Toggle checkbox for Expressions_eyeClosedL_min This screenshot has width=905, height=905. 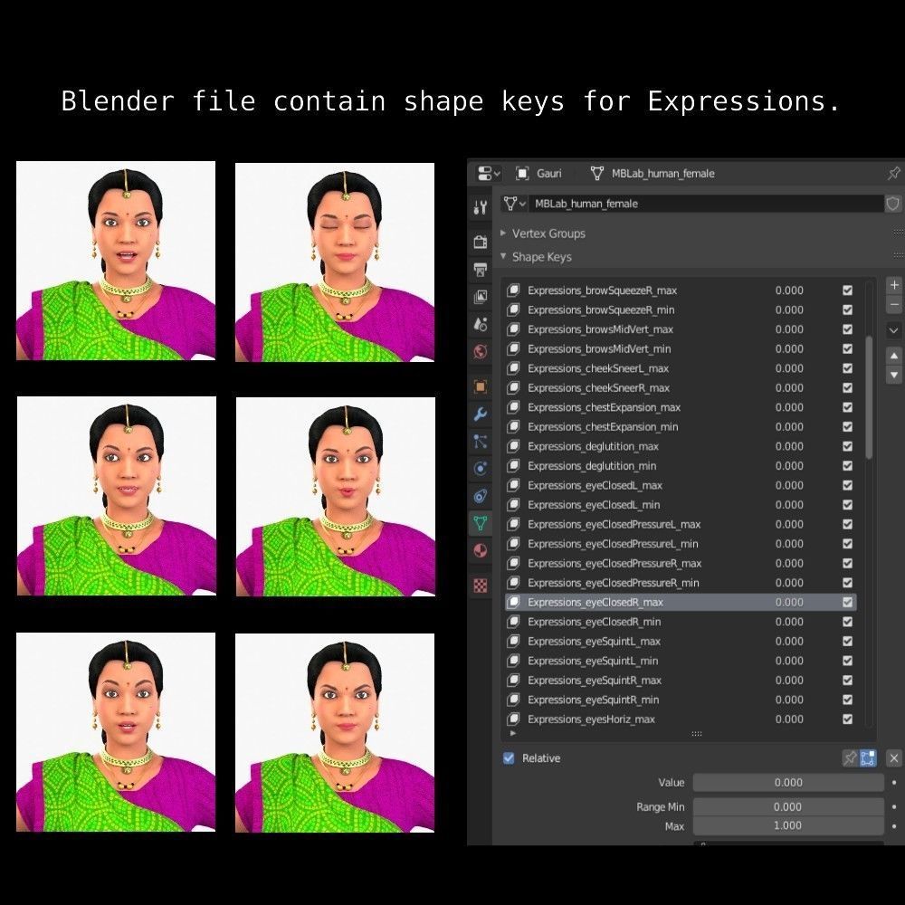coord(847,504)
